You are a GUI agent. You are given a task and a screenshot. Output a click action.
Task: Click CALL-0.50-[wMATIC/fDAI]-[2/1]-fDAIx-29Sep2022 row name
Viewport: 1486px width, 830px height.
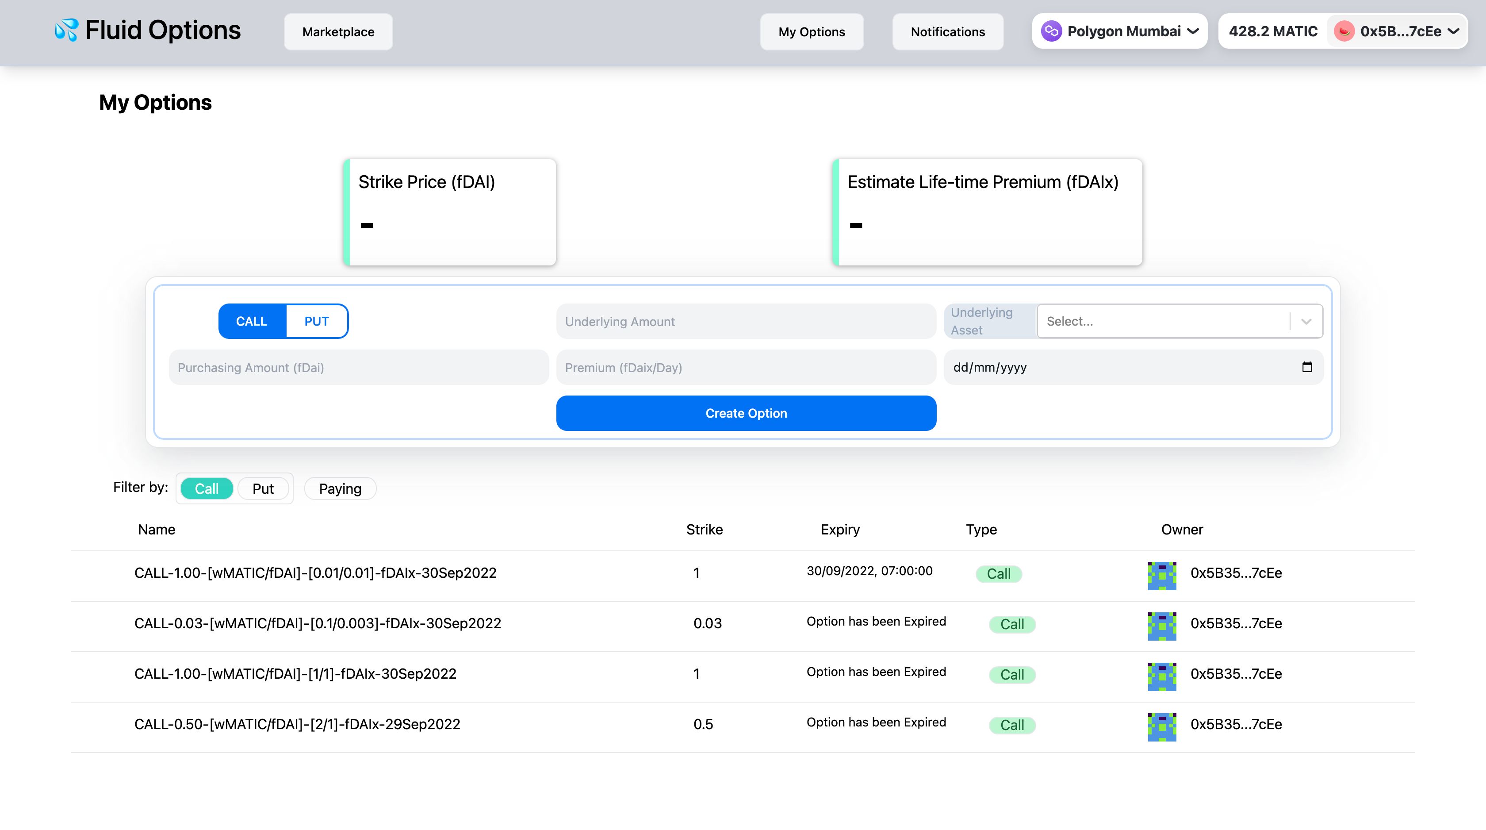point(298,724)
